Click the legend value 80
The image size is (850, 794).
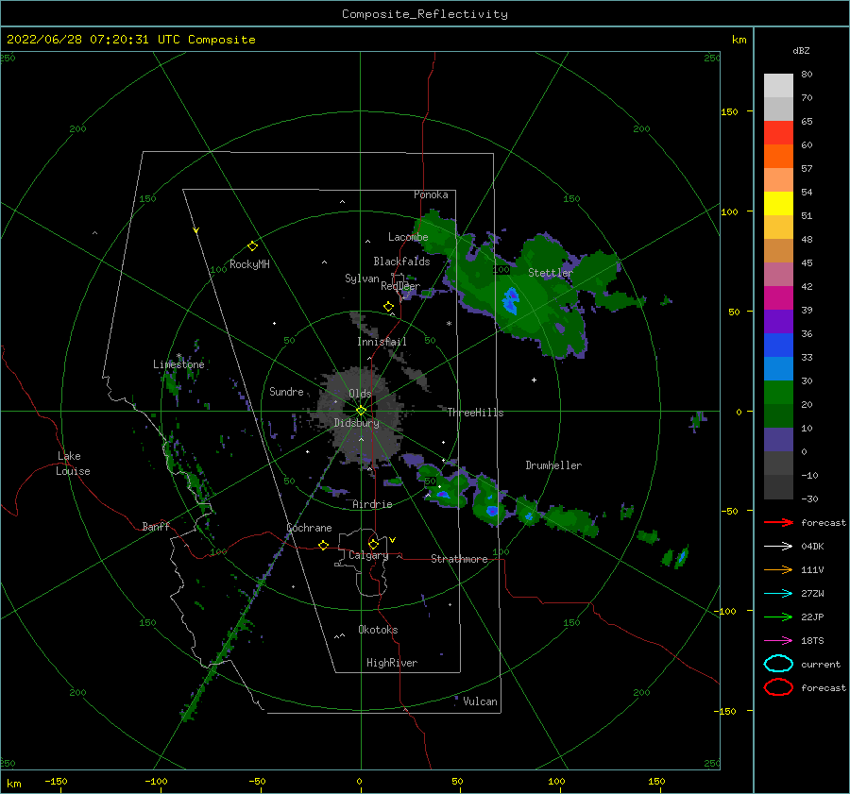point(807,75)
